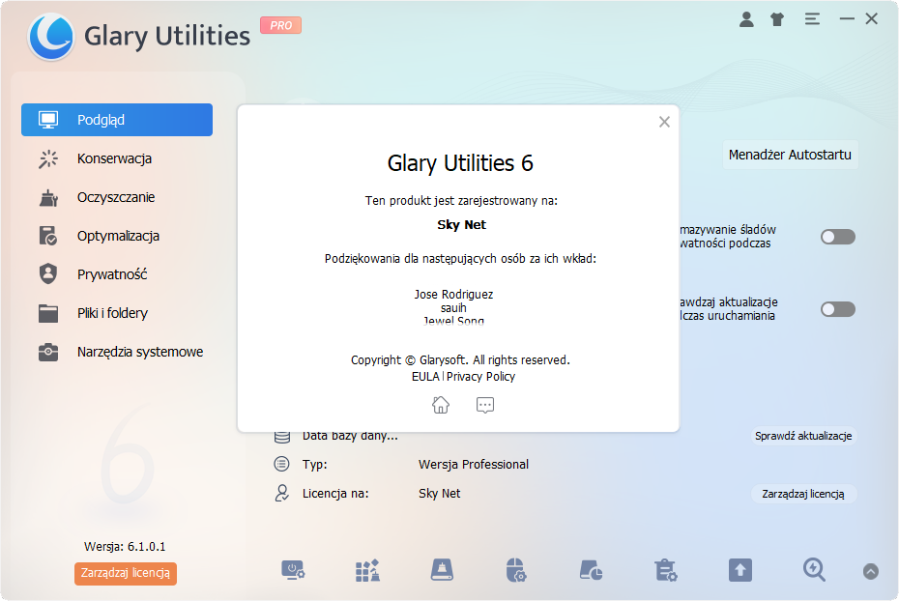Open the tracks eraser clipboard icon
Screen dimensions: 899x601
pos(666,571)
